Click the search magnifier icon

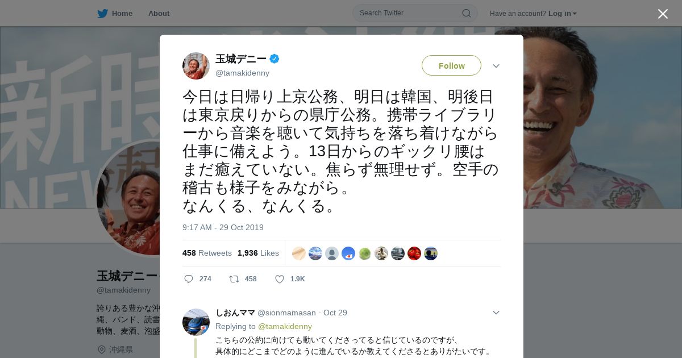pyautogui.click(x=466, y=13)
